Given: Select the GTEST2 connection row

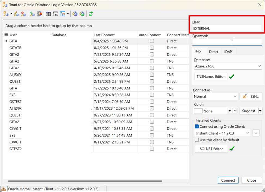Looking at the screenshot, I should (99, 149).
